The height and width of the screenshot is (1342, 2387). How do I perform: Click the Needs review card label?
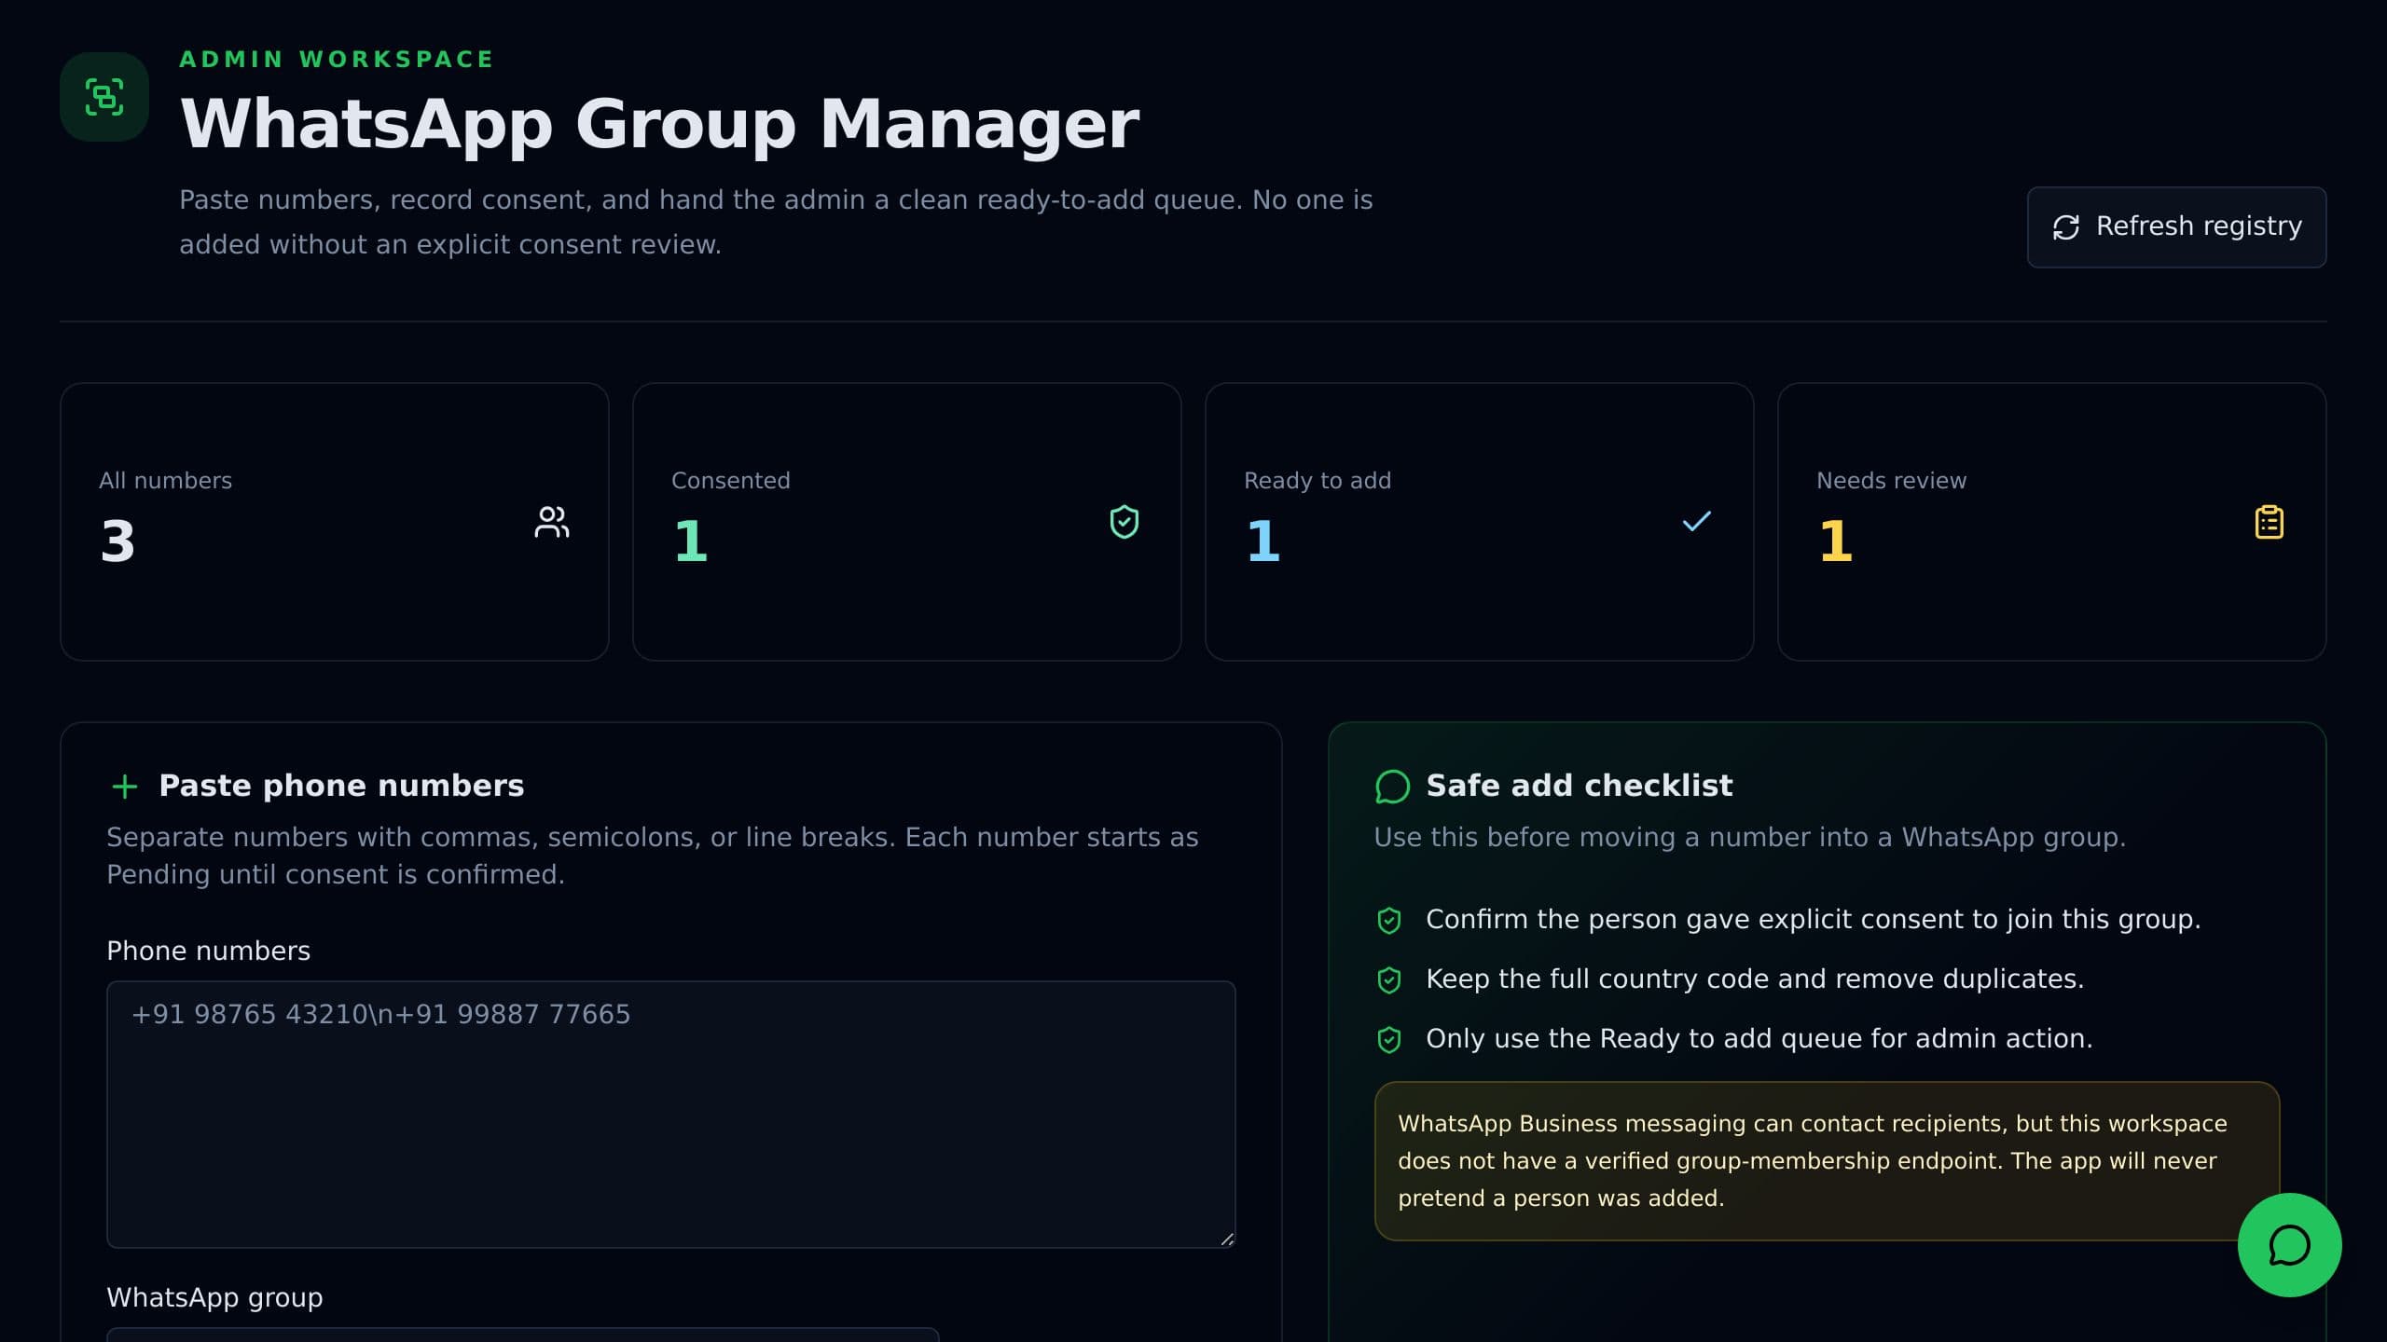[x=1891, y=481]
